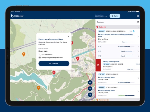Open booking QCB2205-0000123232323 chevron

(x=138, y=37)
